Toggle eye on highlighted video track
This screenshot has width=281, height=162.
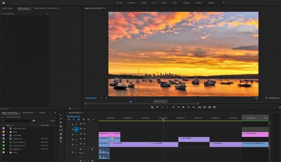[x=84, y=129]
